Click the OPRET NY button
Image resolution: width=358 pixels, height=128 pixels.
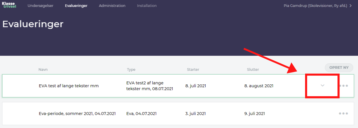[x=339, y=68]
